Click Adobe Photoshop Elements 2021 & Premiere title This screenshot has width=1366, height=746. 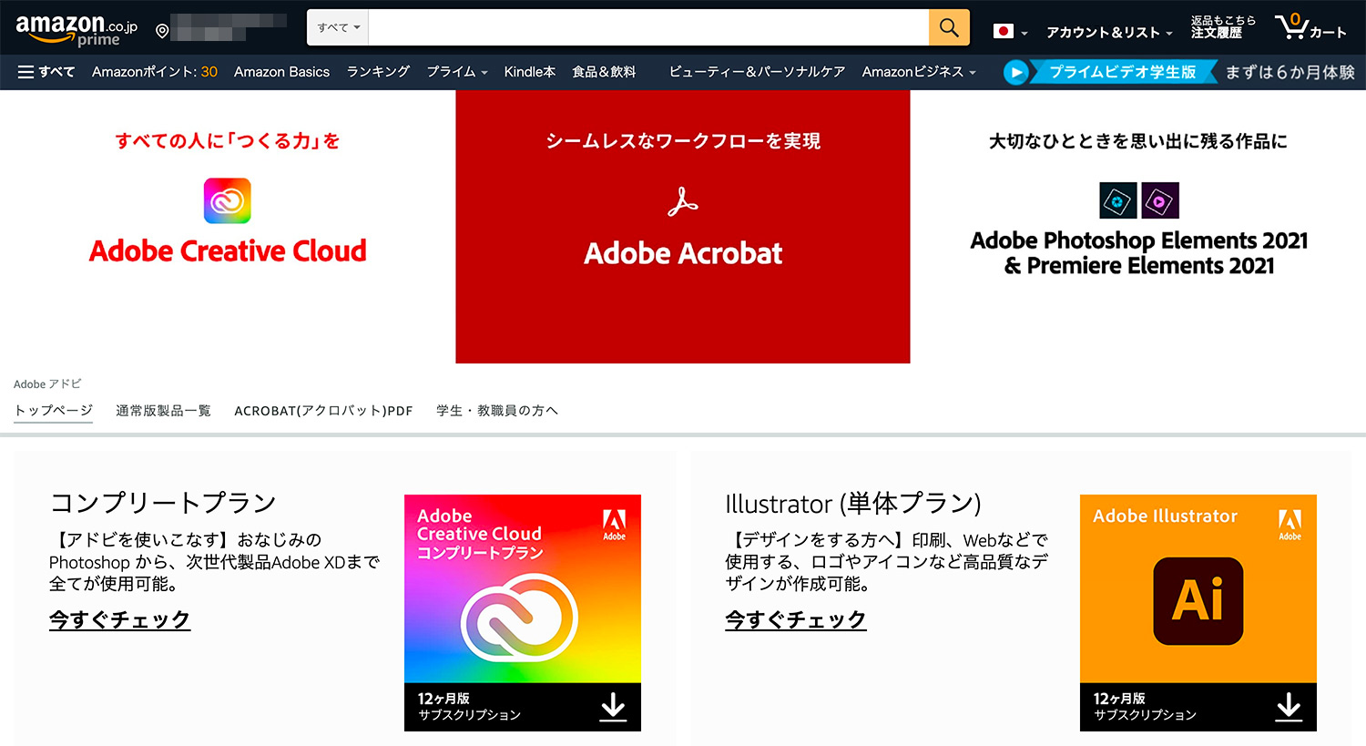pos(1138,252)
